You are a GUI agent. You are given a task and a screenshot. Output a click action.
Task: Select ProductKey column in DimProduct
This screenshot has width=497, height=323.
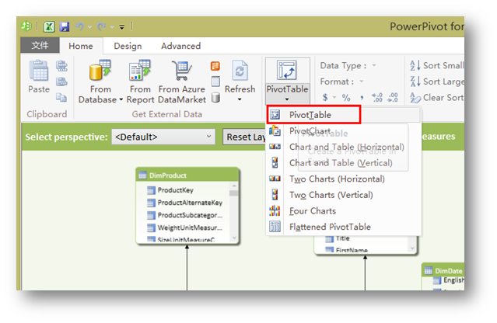click(x=175, y=190)
